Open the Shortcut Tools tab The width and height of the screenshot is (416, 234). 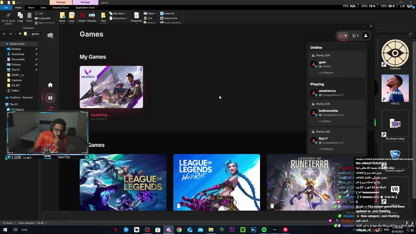60,7
